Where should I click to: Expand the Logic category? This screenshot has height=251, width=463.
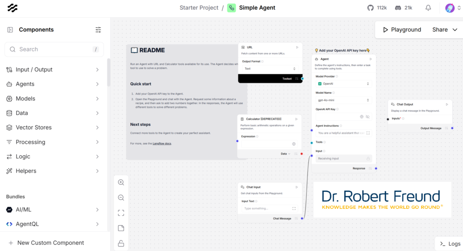coord(97,157)
